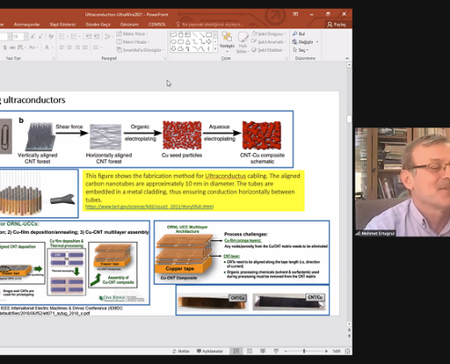Image resolution: width=450 pixels, height=364 pixels.
Task: Toggle Normal view button in status bar
Action: 236,351
